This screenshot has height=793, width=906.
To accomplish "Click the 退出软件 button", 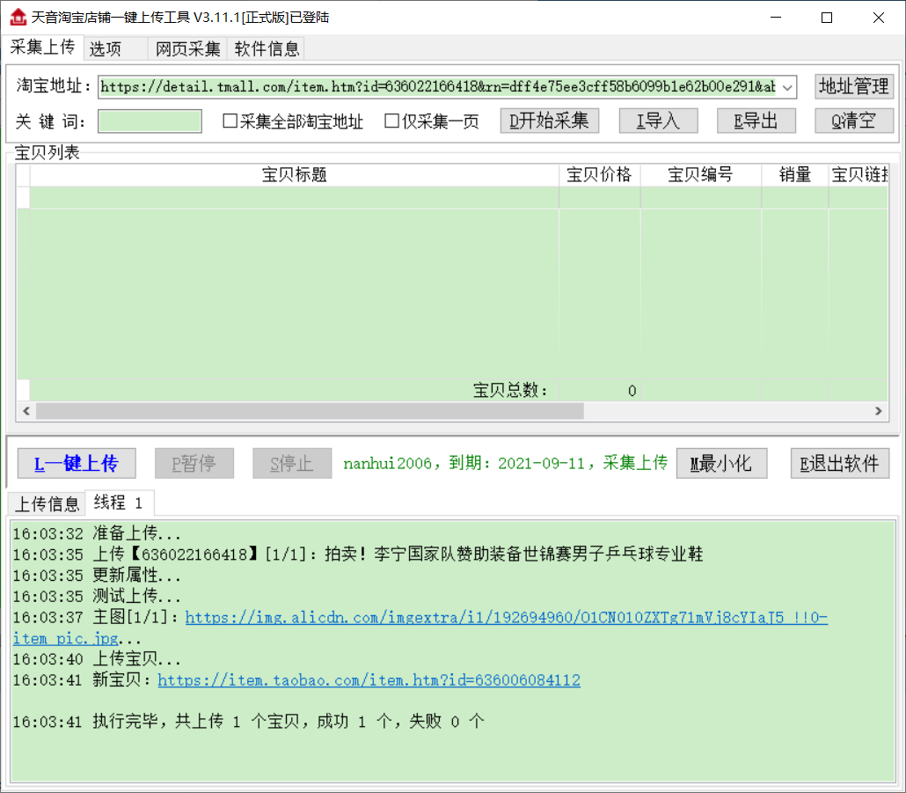I will pyautogui.click(x=839, y=463).
